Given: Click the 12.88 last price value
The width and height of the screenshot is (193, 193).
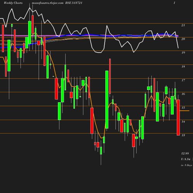Looking at the screenshot, I should tap(185, 153).
